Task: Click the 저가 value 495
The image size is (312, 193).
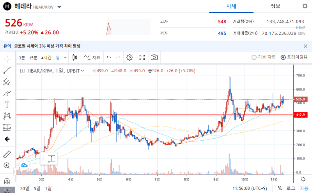Action: 222,33
